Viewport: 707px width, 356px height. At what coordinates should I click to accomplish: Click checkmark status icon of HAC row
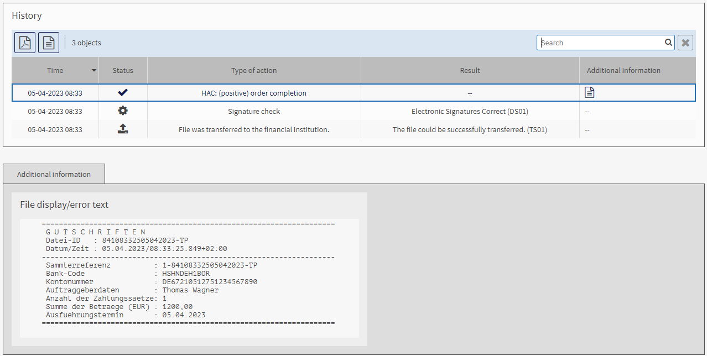(123, 93)
